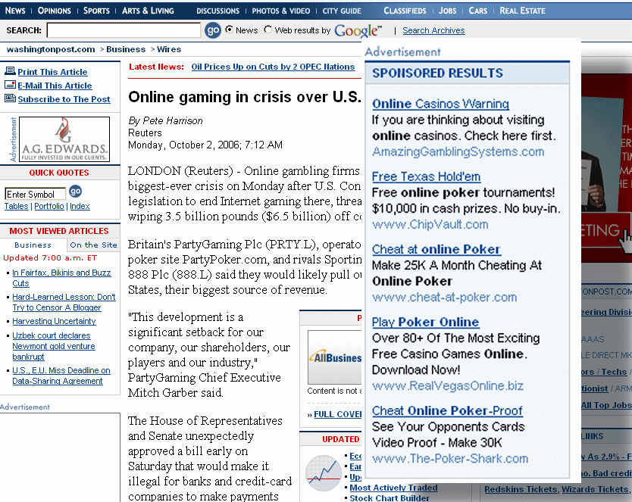Open the A.G. Edwards advertisement banner
Screen dimensions: 632x502
64,139
